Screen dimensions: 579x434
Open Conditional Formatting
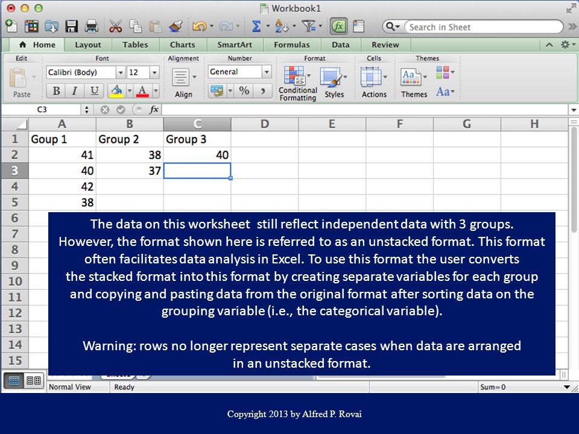pyautogui.click(x=297, y=83)
